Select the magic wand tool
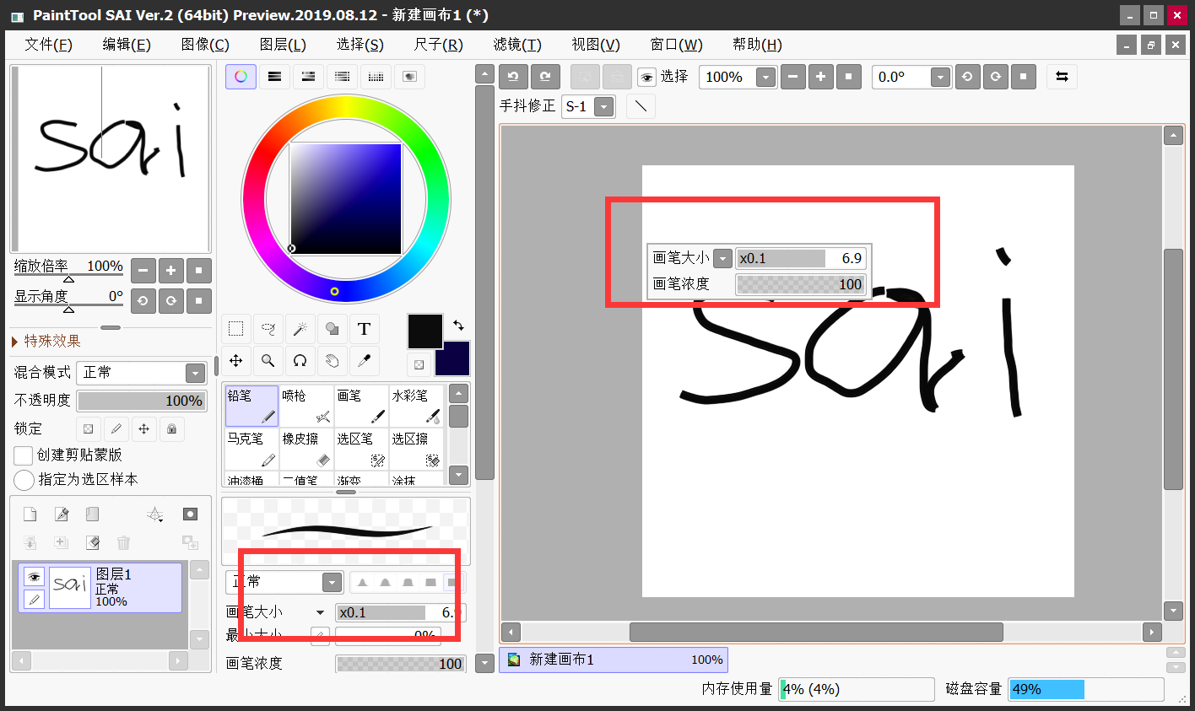Screen dimensions: 1195x711 tap(300, 329)
